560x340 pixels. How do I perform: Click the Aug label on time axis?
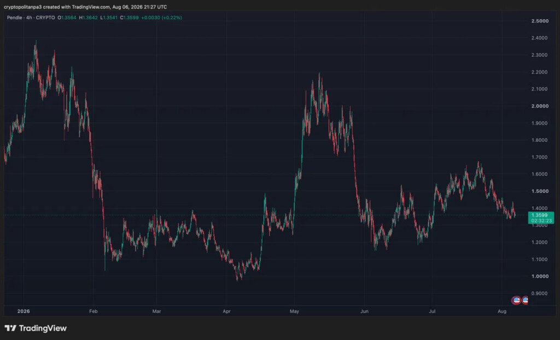[502, 312]
